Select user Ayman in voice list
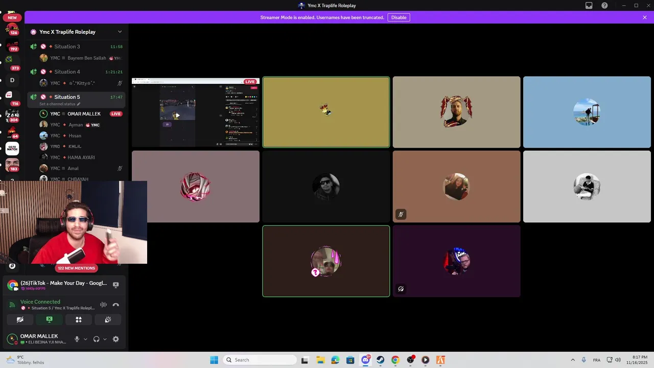 pyautogui.click(x=81, y=125)
